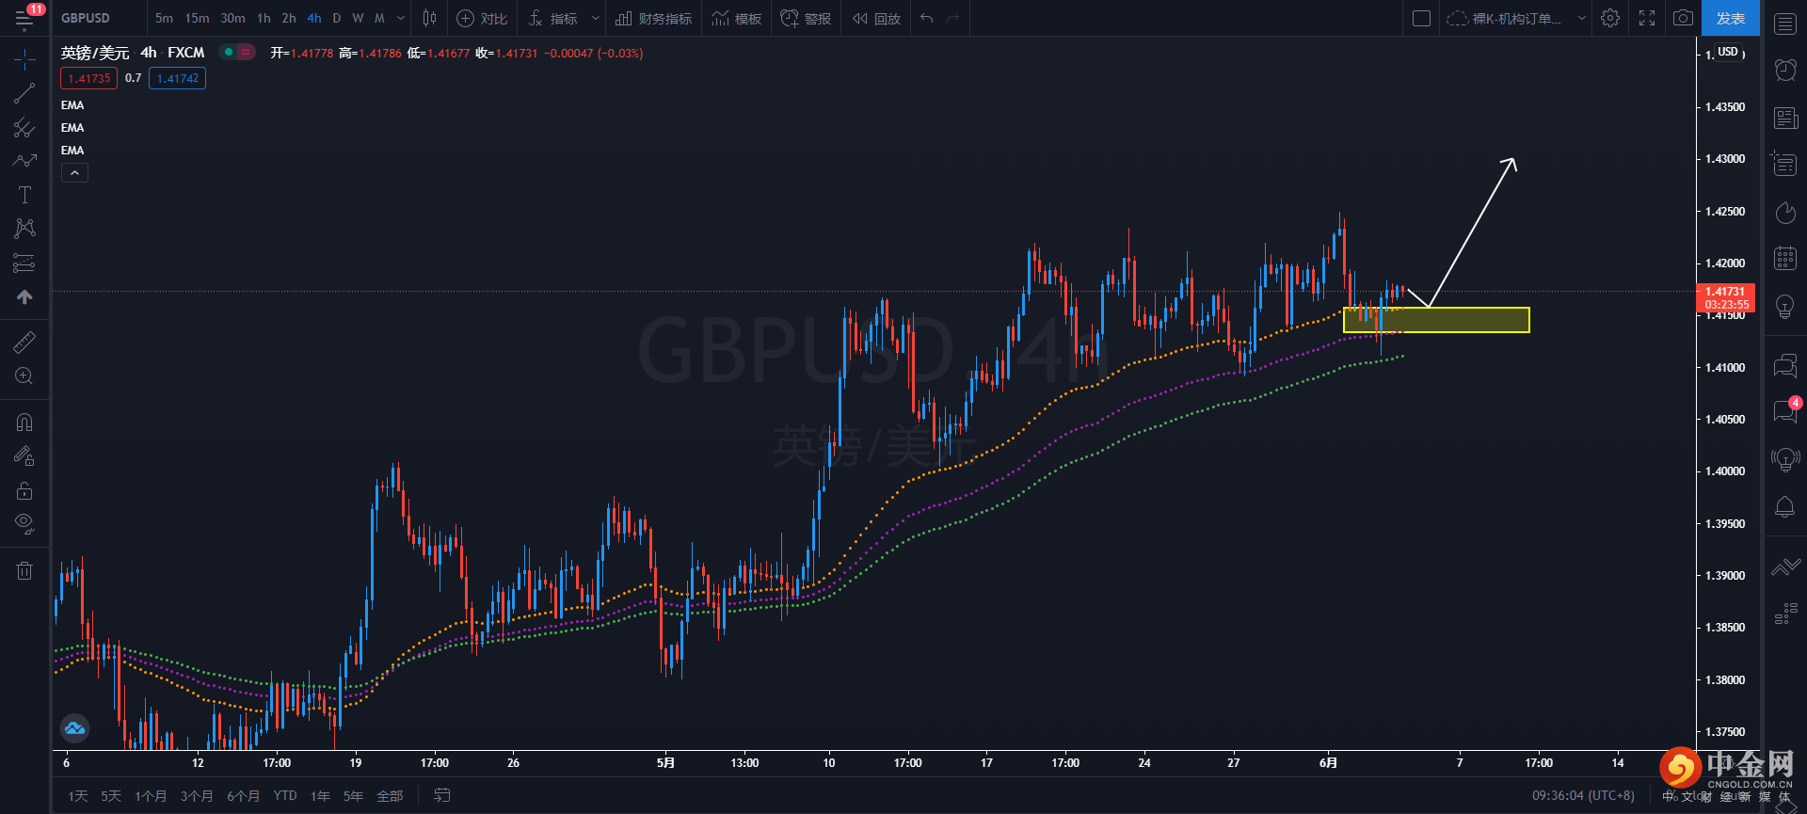Open the notifications bell panel

[x=1785, y=507]
